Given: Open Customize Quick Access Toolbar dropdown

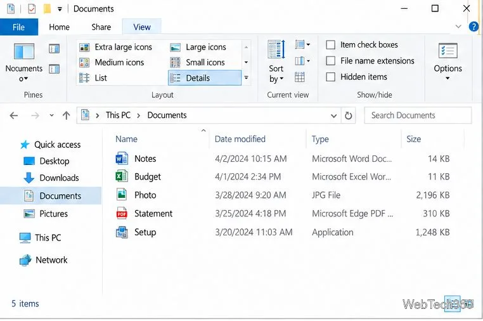Looking at the screenshot, I should tap(60, 10).
